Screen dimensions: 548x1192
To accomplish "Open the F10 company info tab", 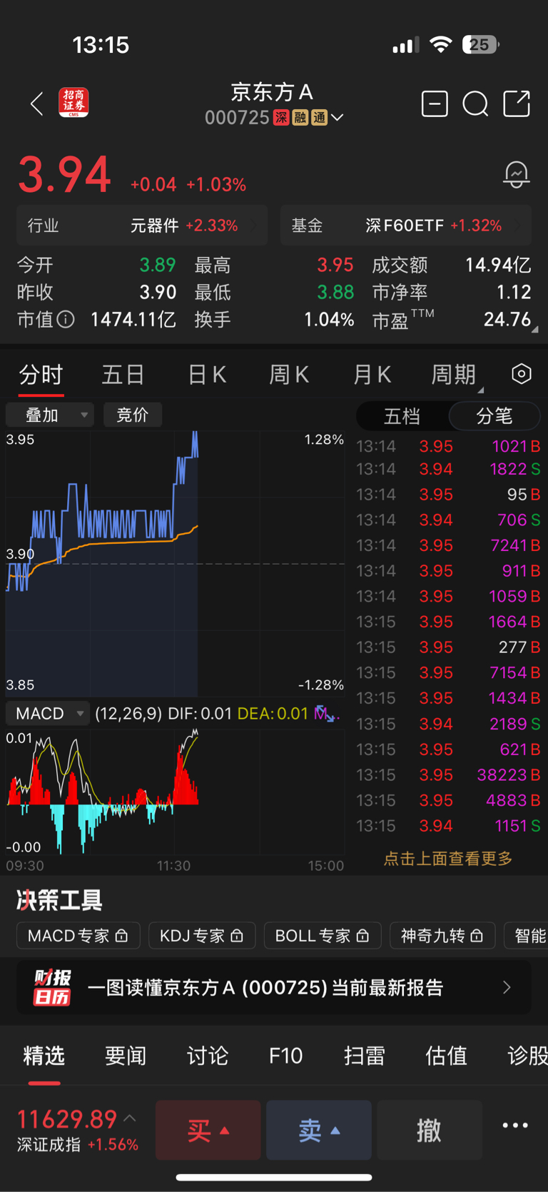I will tap(286, 1056).
